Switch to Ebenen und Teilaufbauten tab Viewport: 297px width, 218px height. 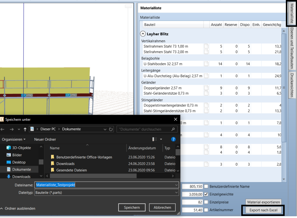[292, 48]
